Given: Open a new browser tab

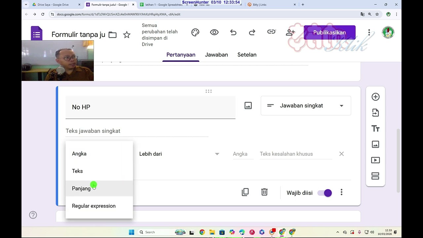Looking at the screenshot, I should pos(303,5).
